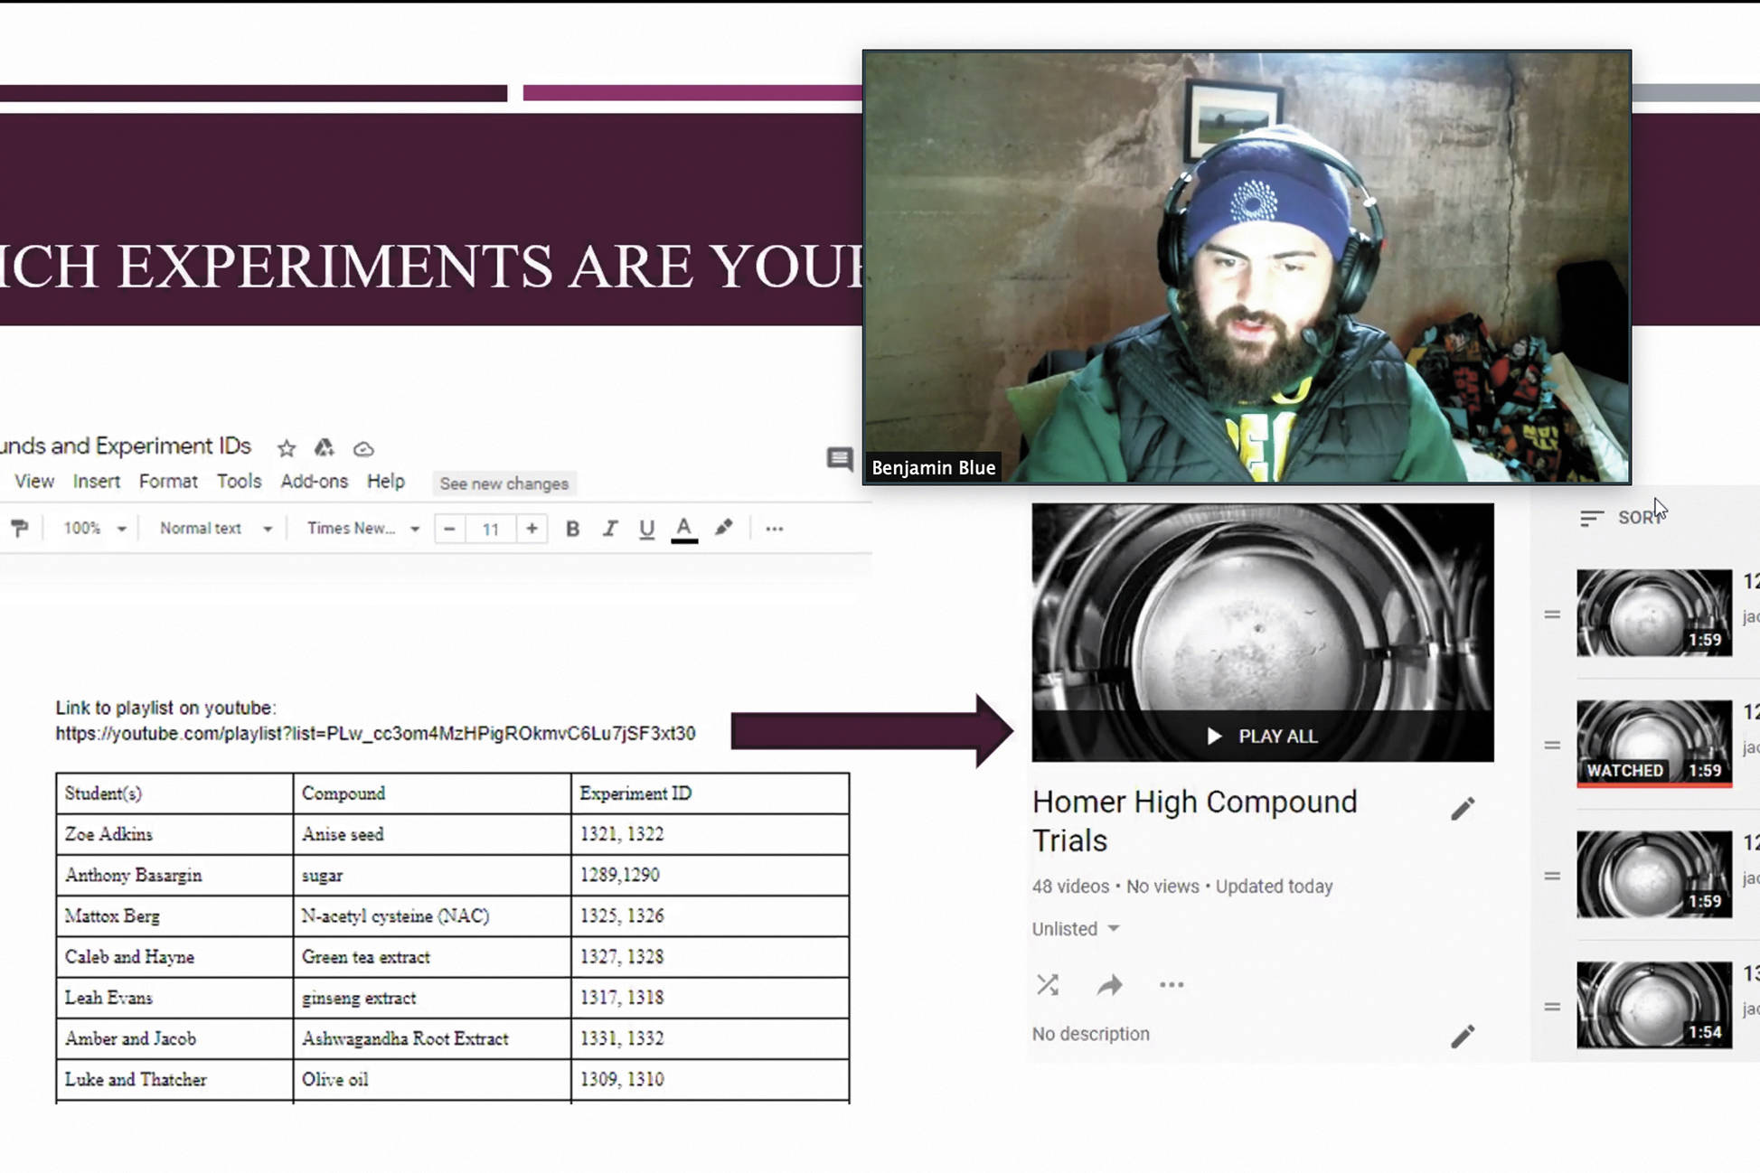The height and width of the screenshot is (1173, 1760).
Task: Click the text color highlight icon
Action: [721, 528]
